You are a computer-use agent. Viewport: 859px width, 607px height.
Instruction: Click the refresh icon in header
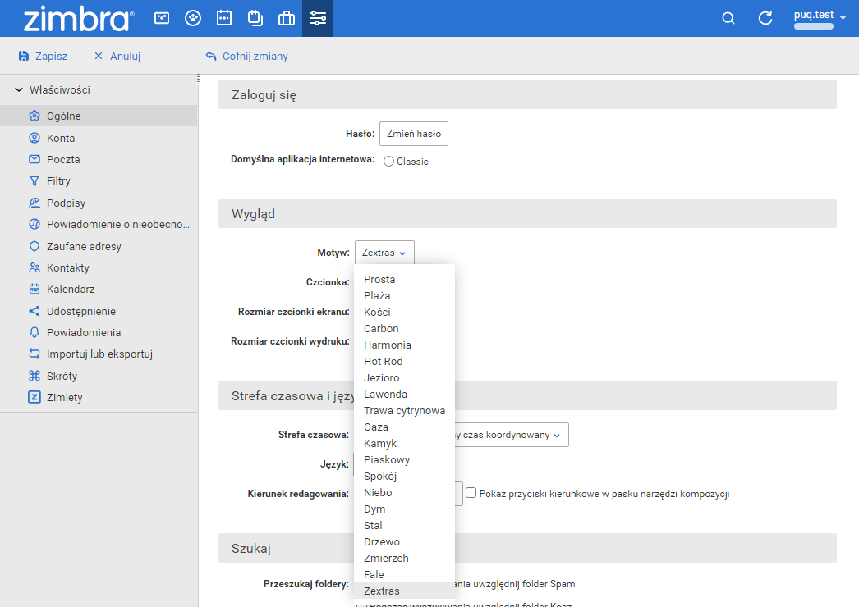point(765,18)
